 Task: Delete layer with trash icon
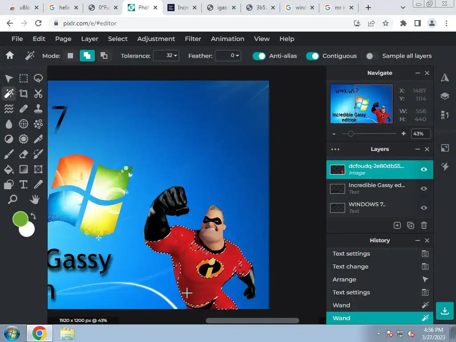click(424, 225)
